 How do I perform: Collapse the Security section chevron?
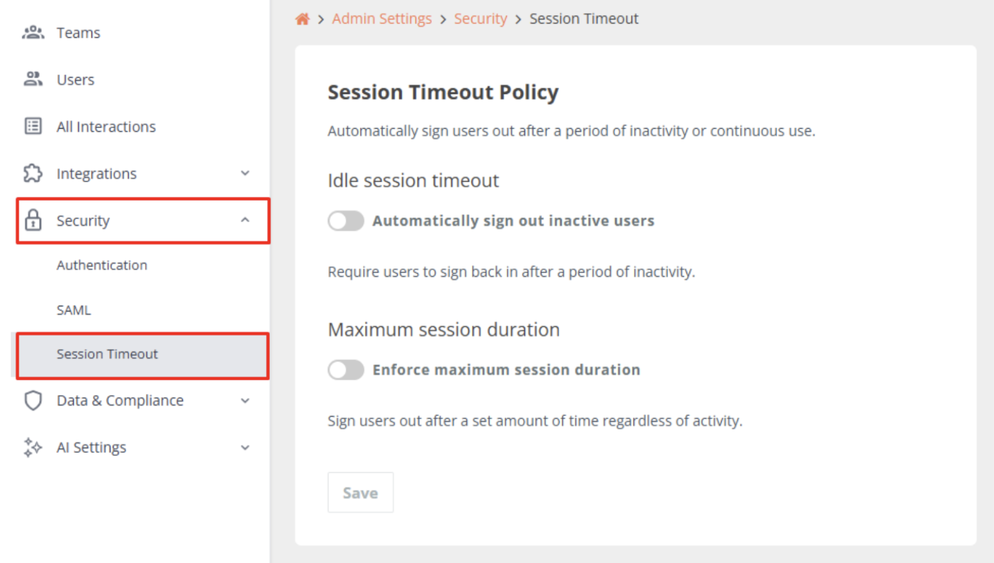click(x=245, y=220)
